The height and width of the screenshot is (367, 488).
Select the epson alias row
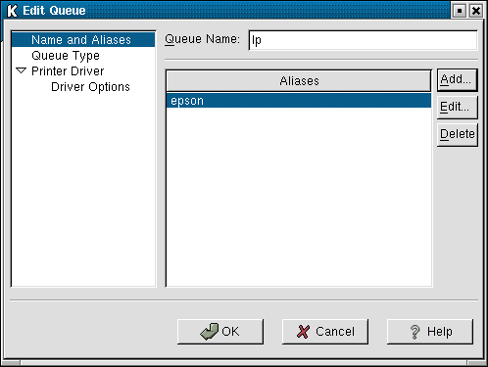pyautogui.click(x=299, y=101)
